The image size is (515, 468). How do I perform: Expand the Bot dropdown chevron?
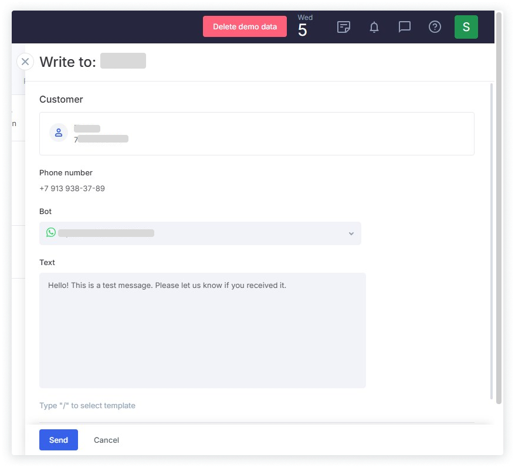pos(351,233)
